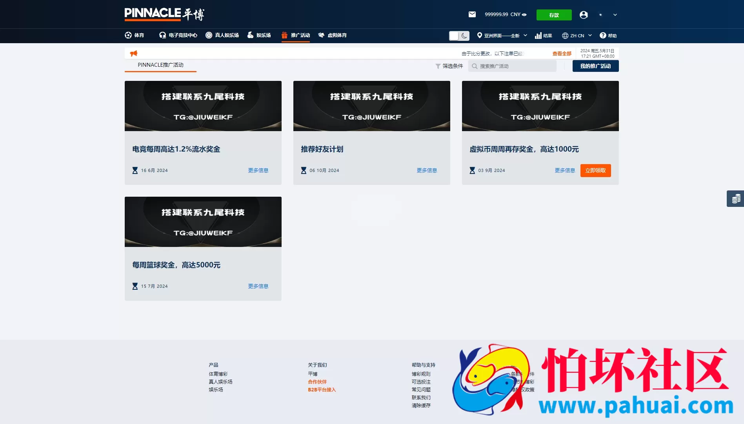The height and width of the screenshot is (424, 744).
Task: Click the 06 10月 2024 expiry date
Action: click(324, 170)
